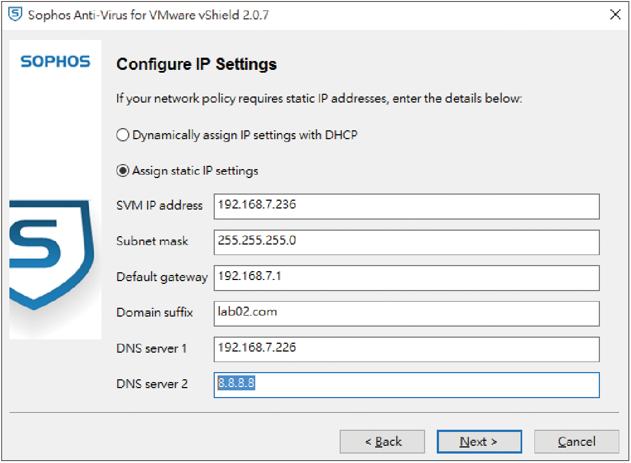Select Assign static IP settings option

pos(187,171)
